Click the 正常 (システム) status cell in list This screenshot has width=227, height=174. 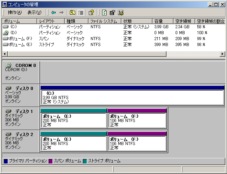point(136,27)
